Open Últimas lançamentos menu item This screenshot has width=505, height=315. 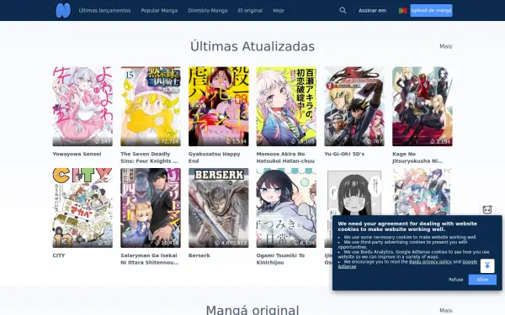104,11
